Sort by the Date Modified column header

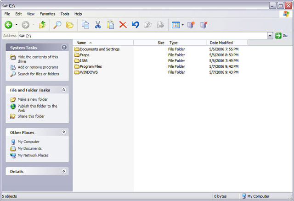point(227,43)
